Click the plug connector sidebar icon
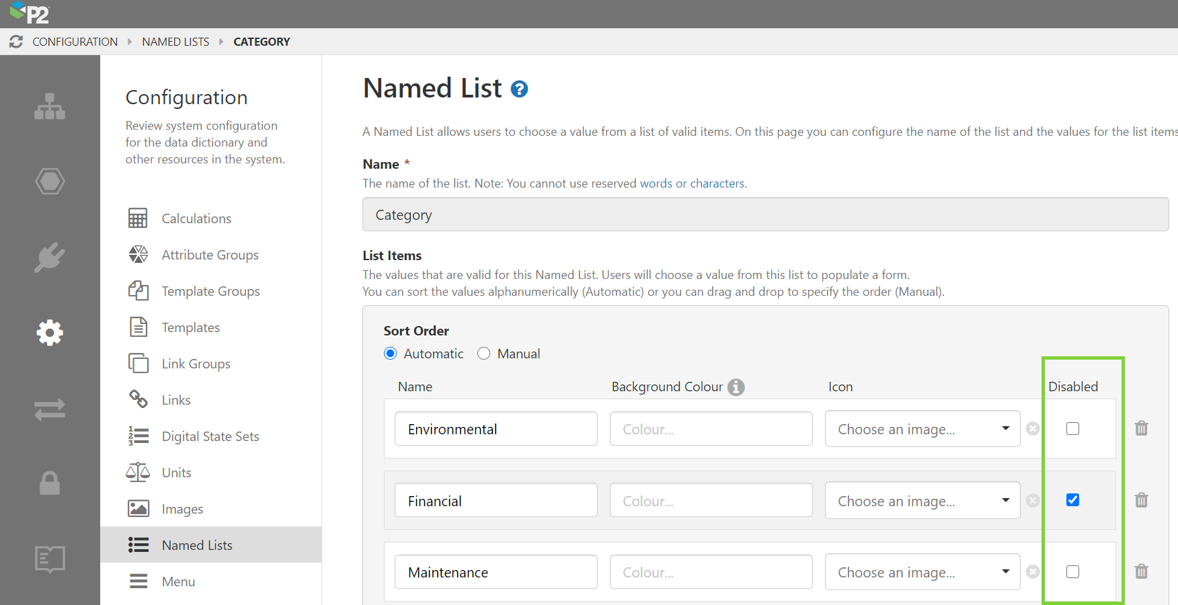Viewport: 1178px width, 605px height. tap(50, 257)
